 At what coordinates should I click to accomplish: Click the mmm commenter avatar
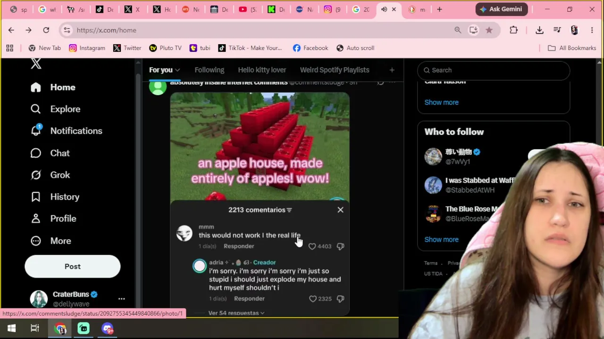(x=185, y=233)
